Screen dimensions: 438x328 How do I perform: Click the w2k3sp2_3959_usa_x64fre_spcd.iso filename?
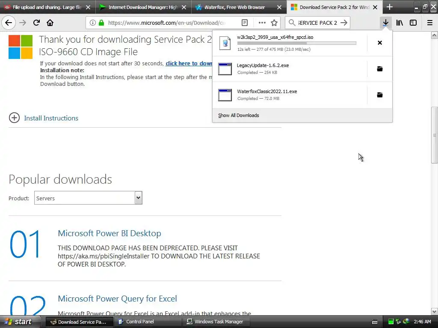tap(275, 37)
